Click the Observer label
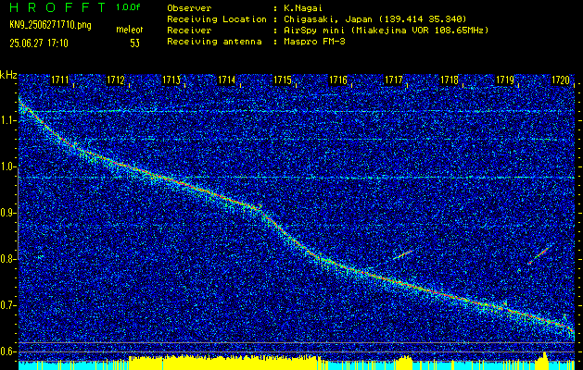This screenshot has width=583, height=370. (189, 7)
